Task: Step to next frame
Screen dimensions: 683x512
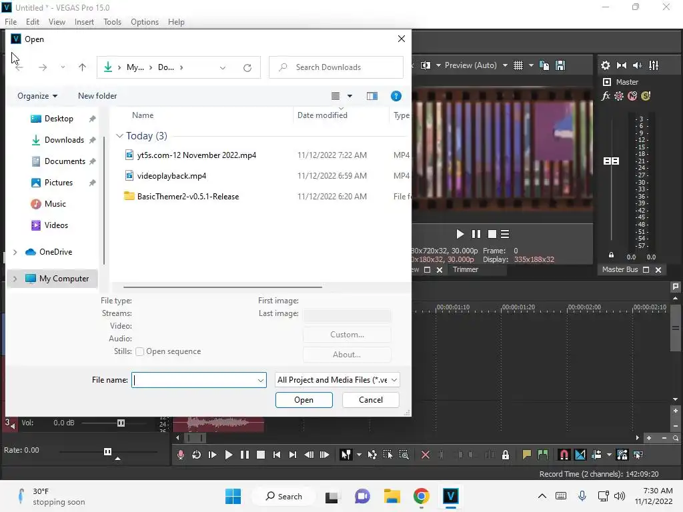Action: [x=325, y=455]
